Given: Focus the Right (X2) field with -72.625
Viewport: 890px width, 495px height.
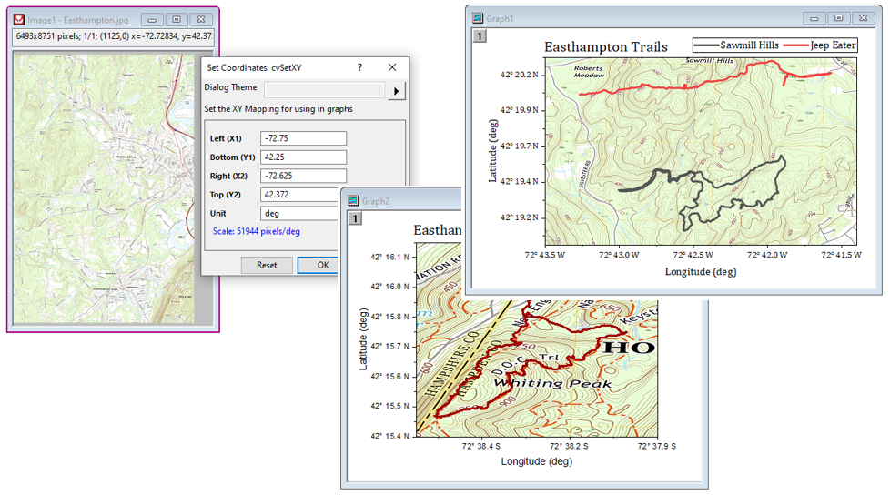Looking at the screenshot, I should coord(303,176).
